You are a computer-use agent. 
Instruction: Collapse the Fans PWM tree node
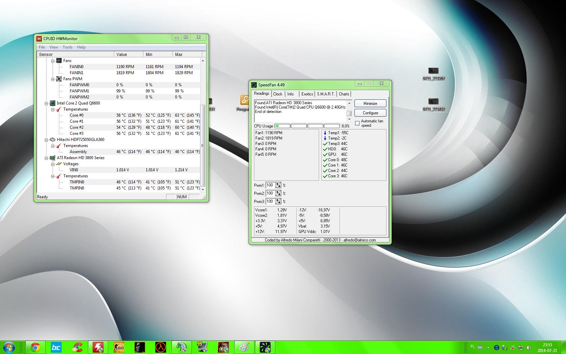tap(53, 79)
